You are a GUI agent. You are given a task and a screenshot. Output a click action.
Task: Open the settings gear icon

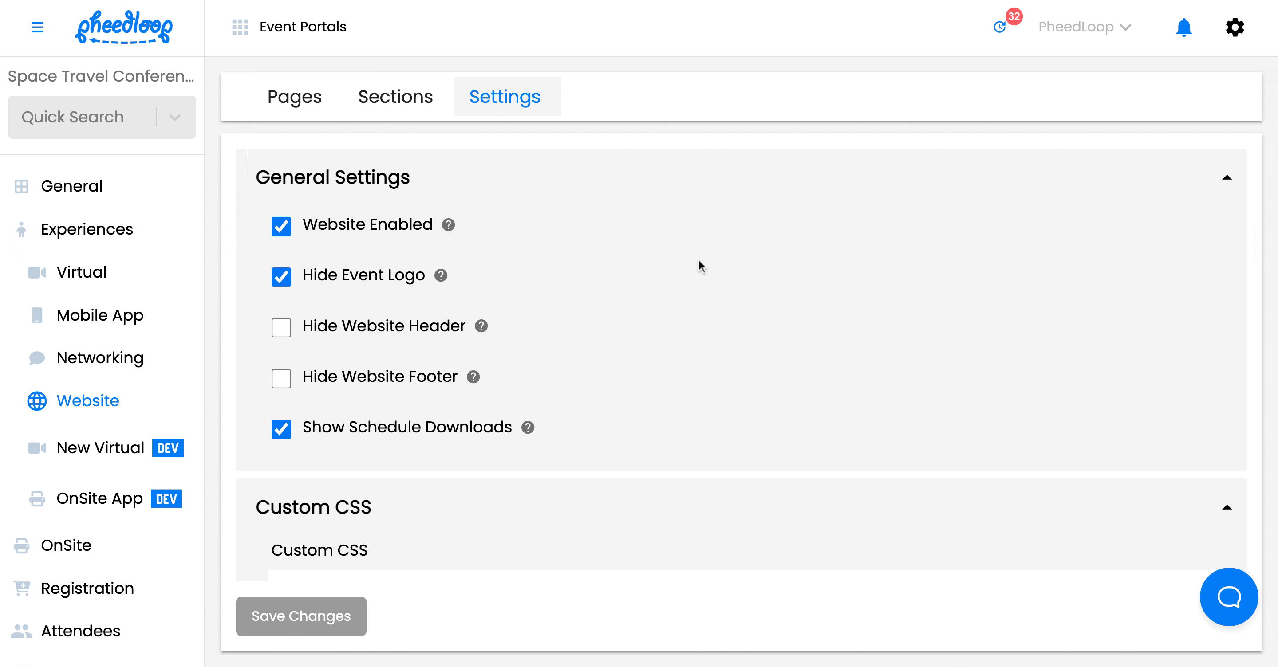(x=1235, y=27)
